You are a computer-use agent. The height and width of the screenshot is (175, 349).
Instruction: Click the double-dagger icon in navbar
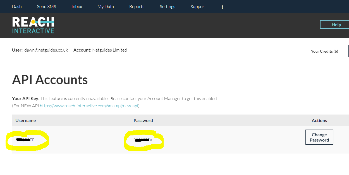[222, 7]
